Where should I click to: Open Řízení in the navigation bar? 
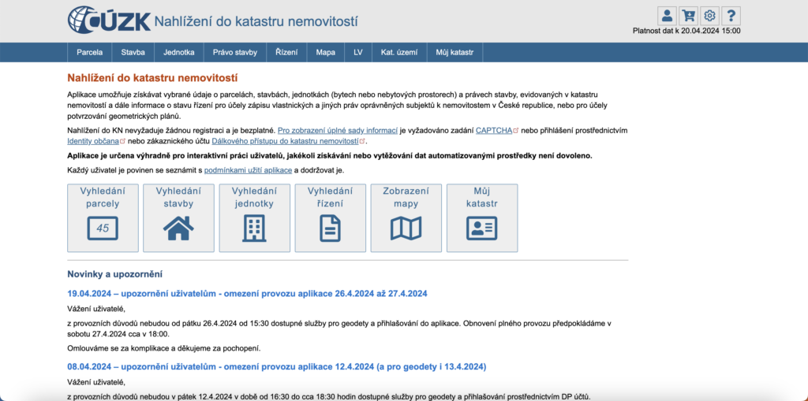286,52
